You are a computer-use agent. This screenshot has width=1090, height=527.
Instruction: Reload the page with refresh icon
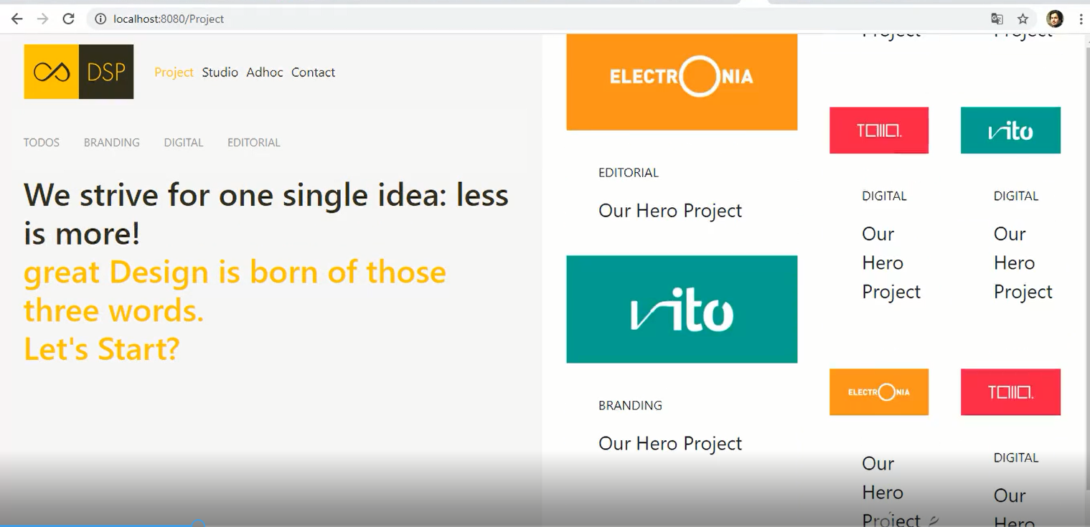[68, 19]
